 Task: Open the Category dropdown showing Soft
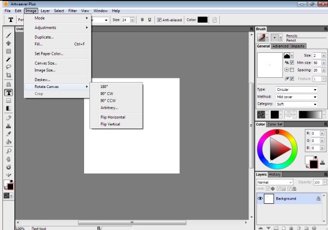296,104
